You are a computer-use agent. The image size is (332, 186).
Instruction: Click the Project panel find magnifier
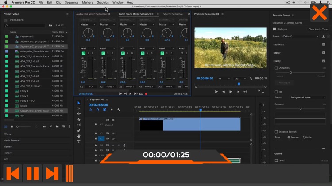click(51, 126)
